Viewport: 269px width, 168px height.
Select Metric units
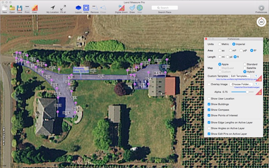coord(220,44)
